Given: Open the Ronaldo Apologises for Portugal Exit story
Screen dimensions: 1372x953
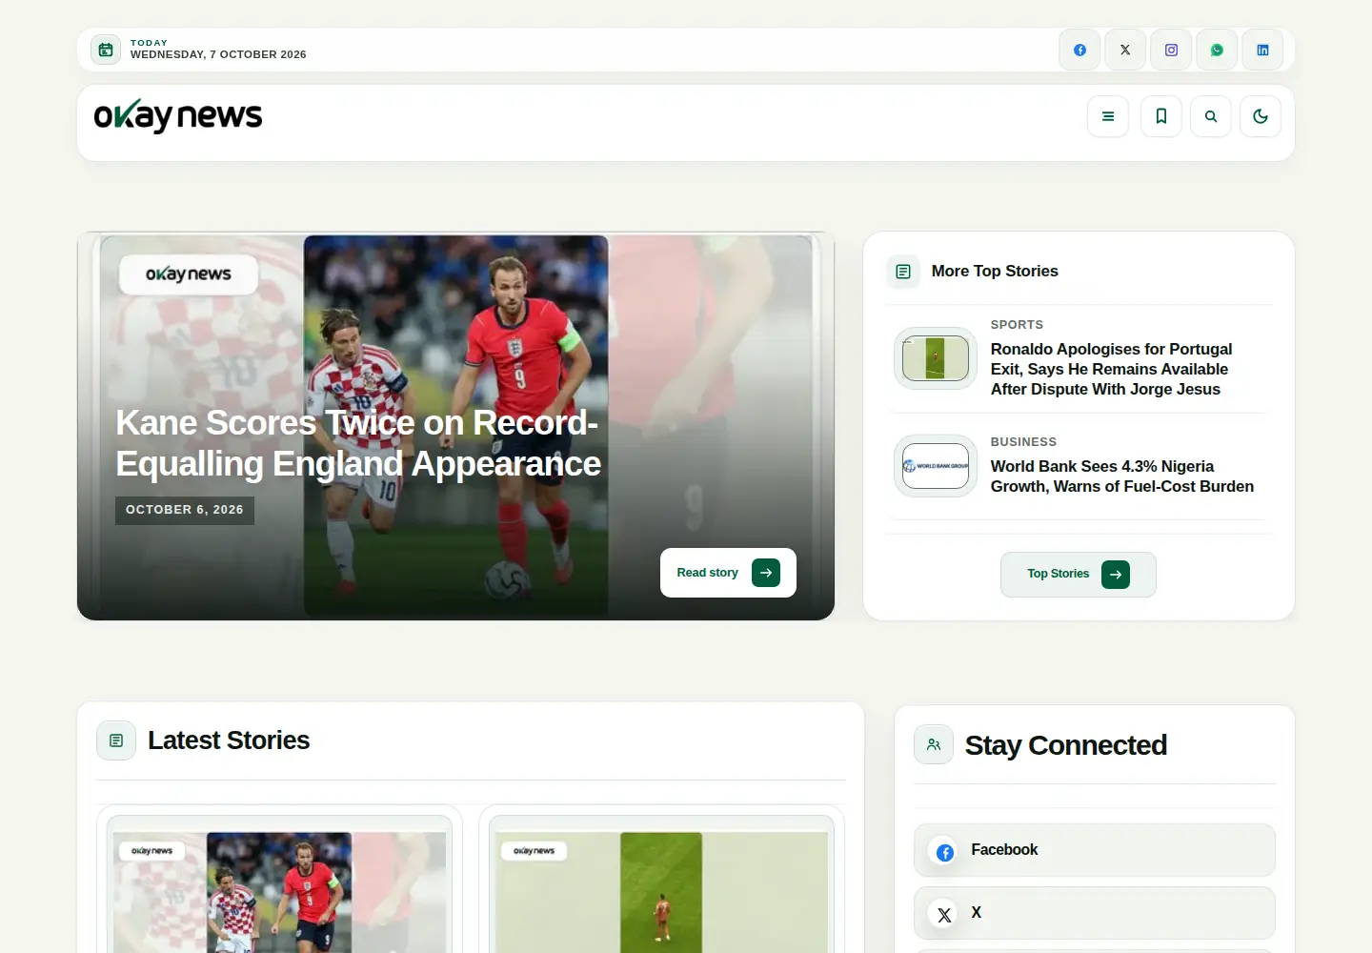Looking at the screenshot, I should (1111, 369).
